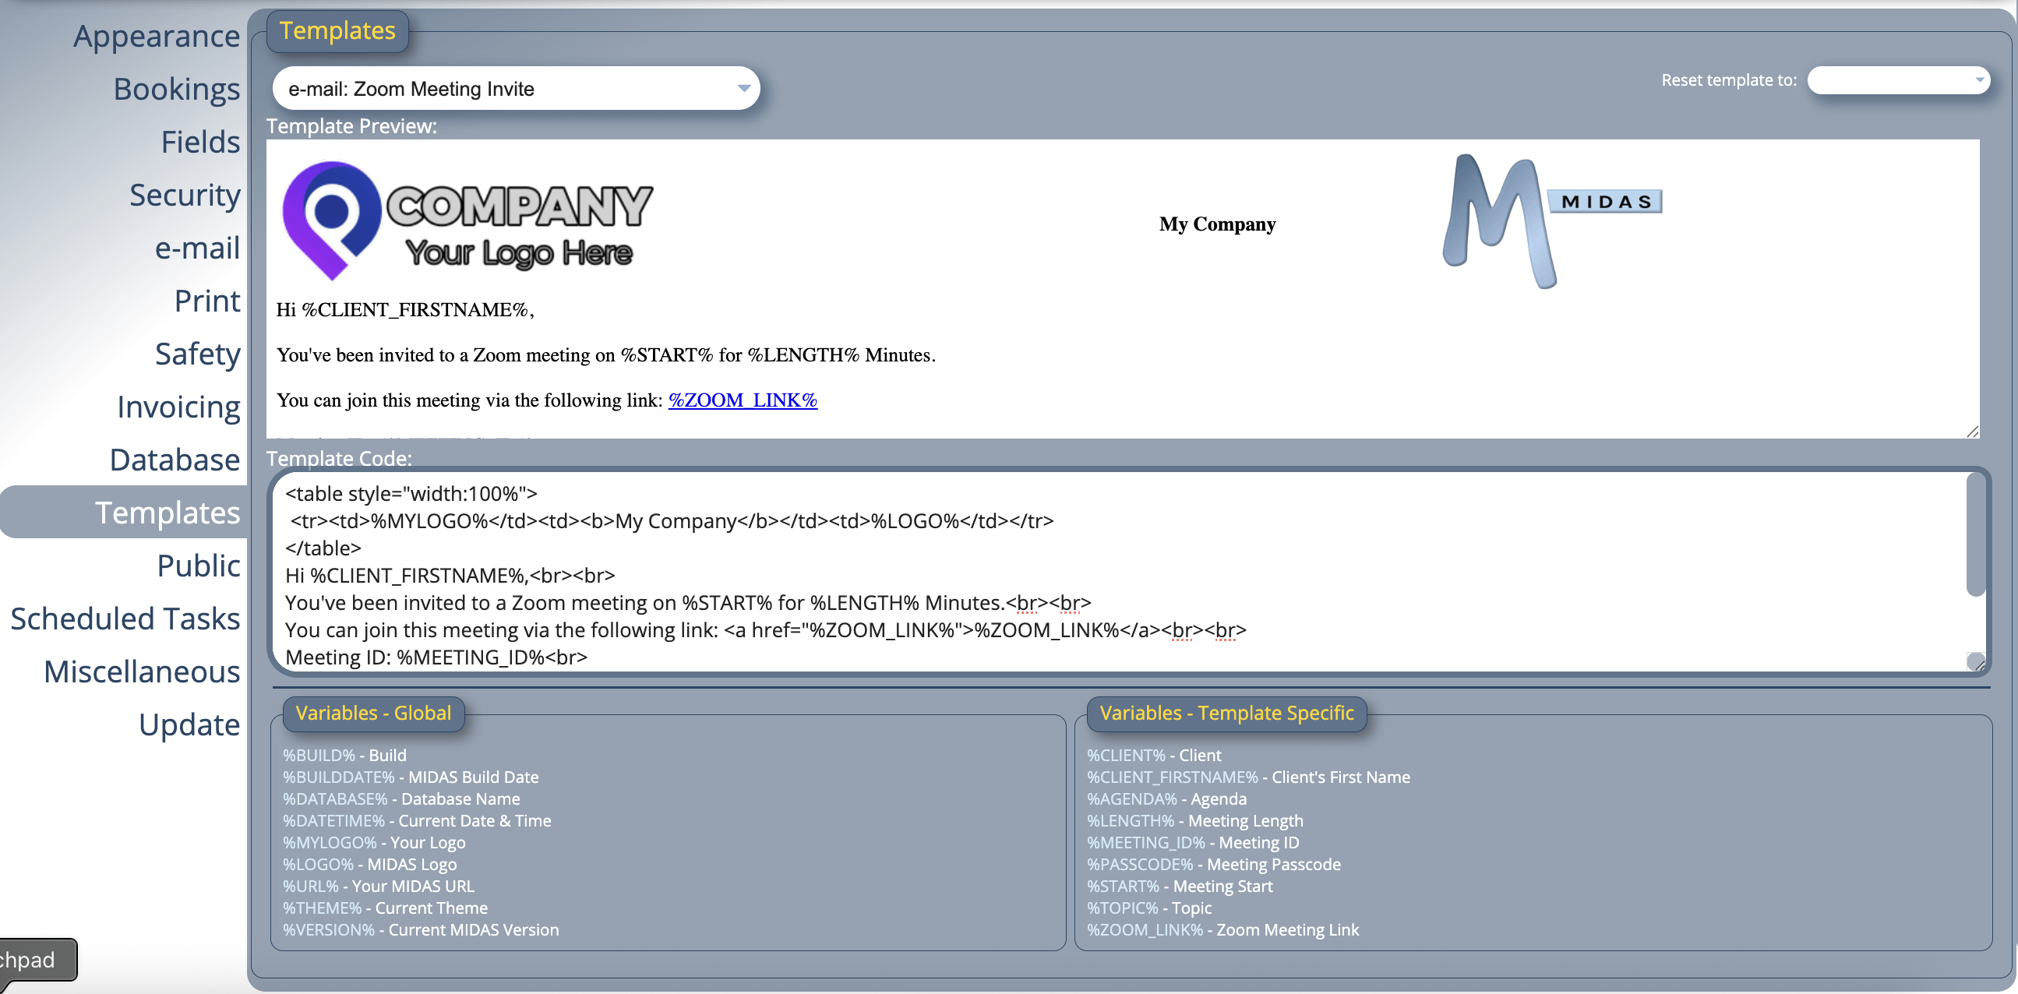Insert the %VERSION% variable
2018x994 pixels.
coord(329,931)
